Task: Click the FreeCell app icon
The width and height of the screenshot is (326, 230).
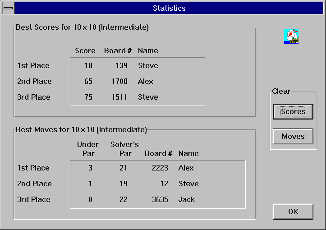Action: pyautogui.click(x=291, y=37)
